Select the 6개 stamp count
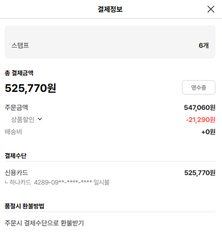This screenshot has height=243, width=222. tap(204, 46)
